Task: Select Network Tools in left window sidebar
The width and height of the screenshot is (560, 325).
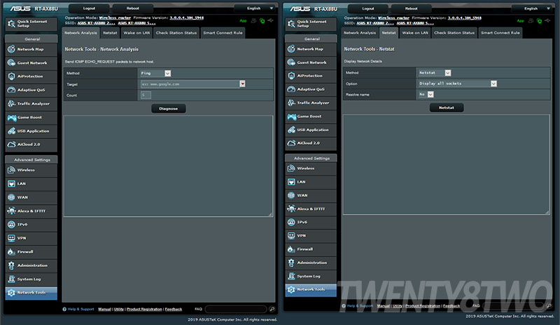Action: [31, 293]
